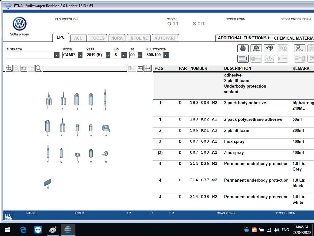Open the ILLUSTRATION dropdown showing 800-100

point(166,55)
